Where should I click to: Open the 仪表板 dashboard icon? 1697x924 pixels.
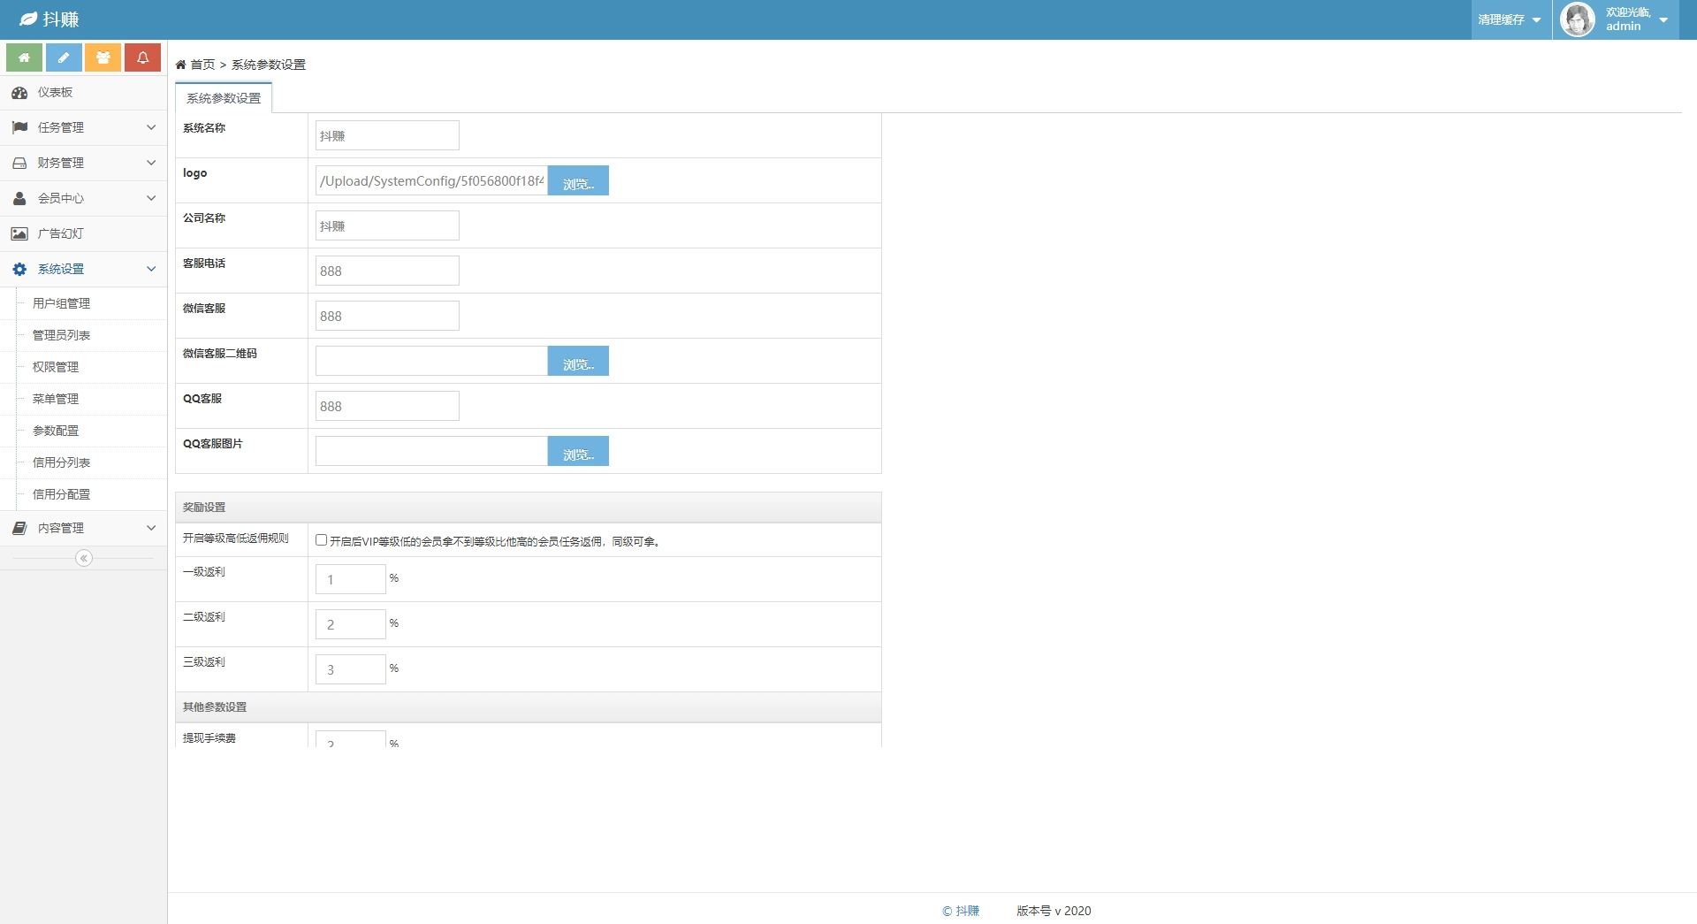[x=19, y=93]
